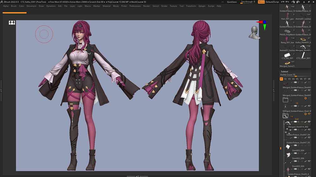Click the GoldenPalace_Shell3_4 figure icon
316x177 pixels.
pos(288,170)
